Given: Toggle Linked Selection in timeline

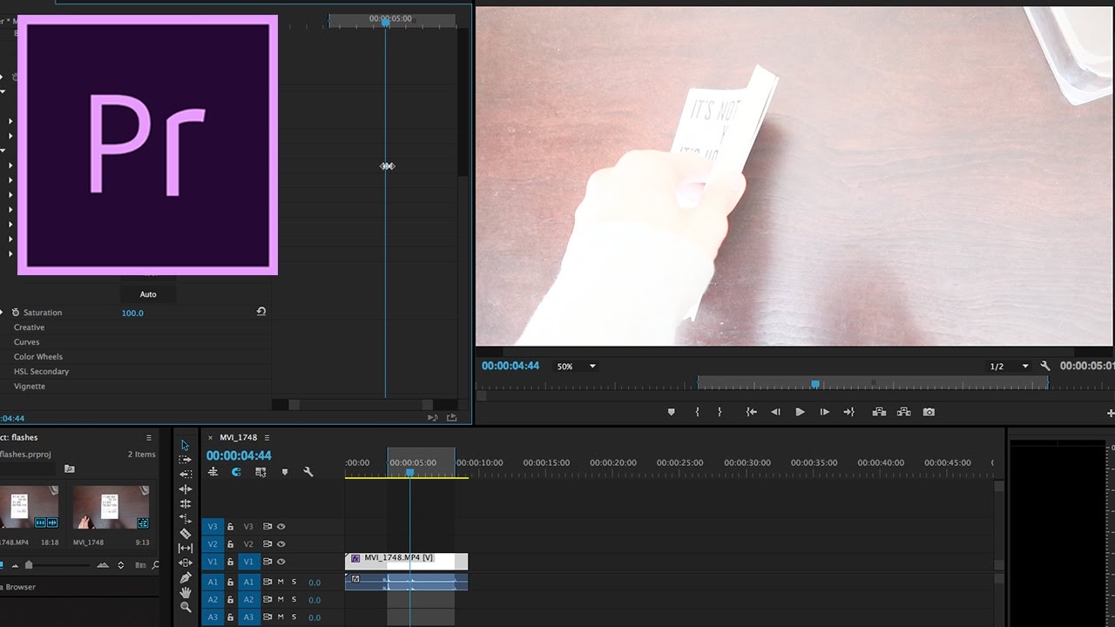Looking at the screenshot, I should [260, 472].
